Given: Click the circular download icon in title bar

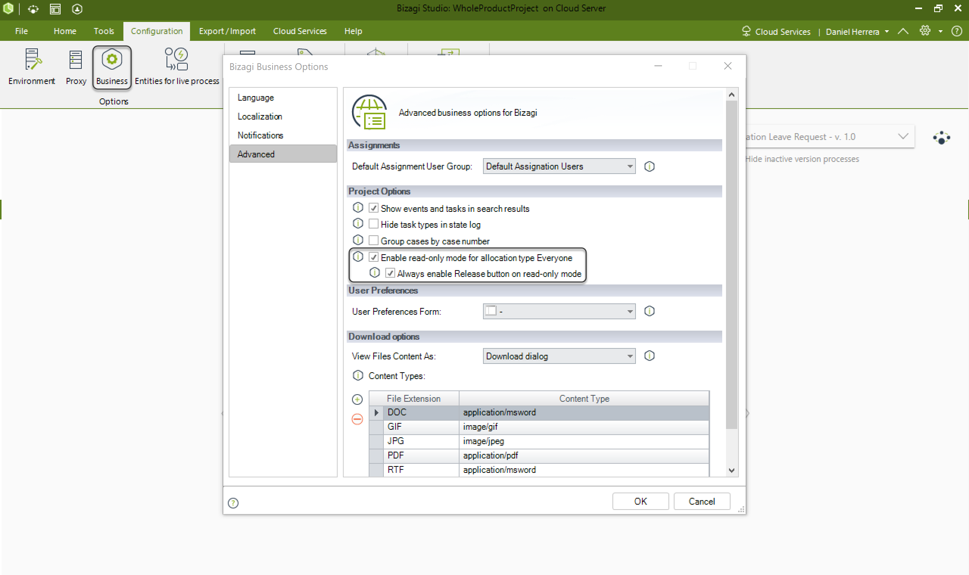Looking at the screenshot, I should [x=77, y=9].
